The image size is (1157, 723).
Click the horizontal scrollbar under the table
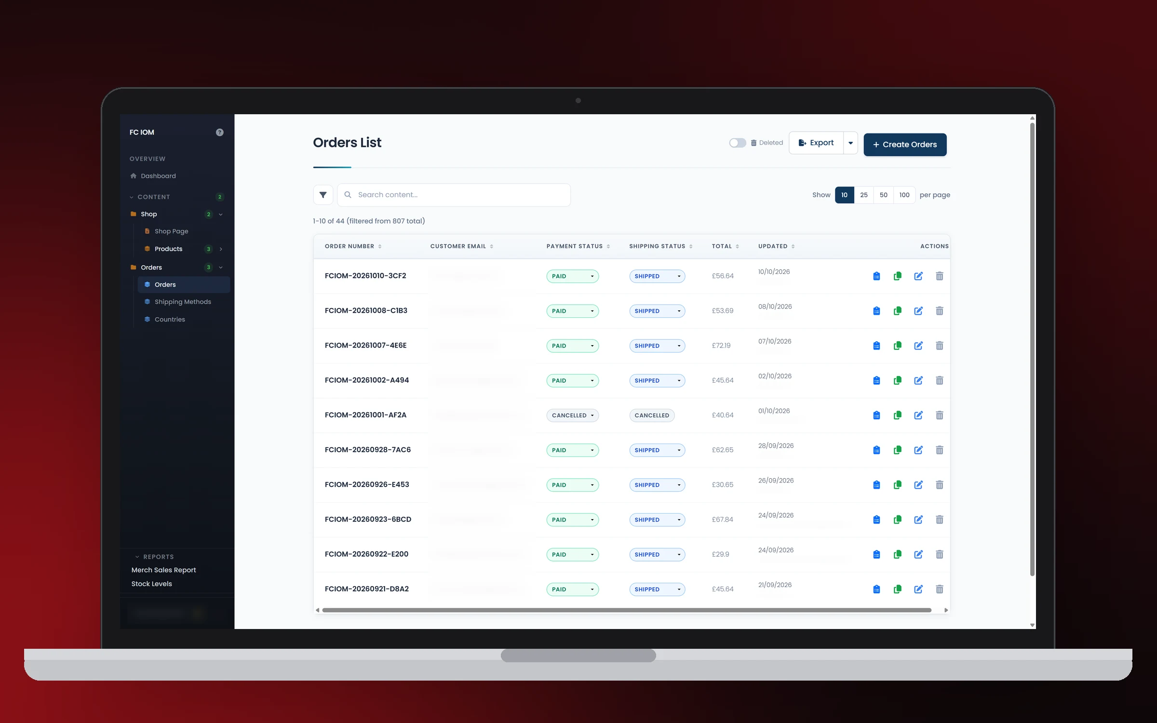click(627, 610)
